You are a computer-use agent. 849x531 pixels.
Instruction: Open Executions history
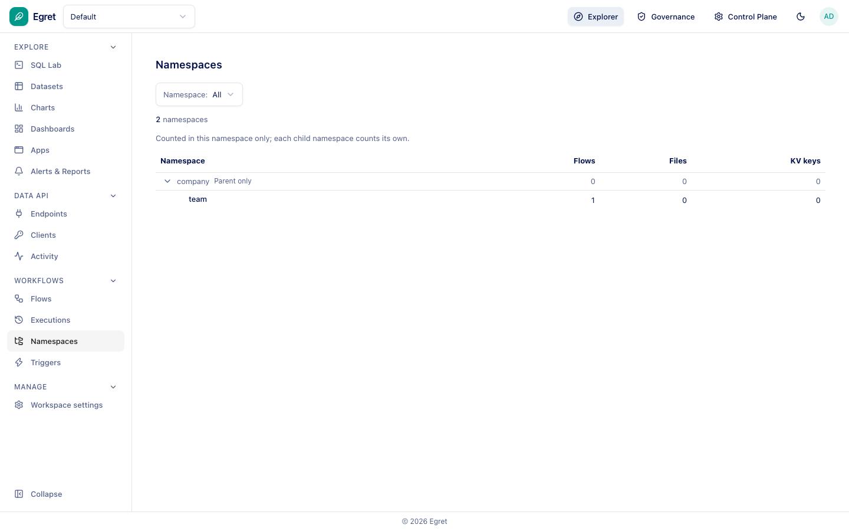click(x=65, y=320)
